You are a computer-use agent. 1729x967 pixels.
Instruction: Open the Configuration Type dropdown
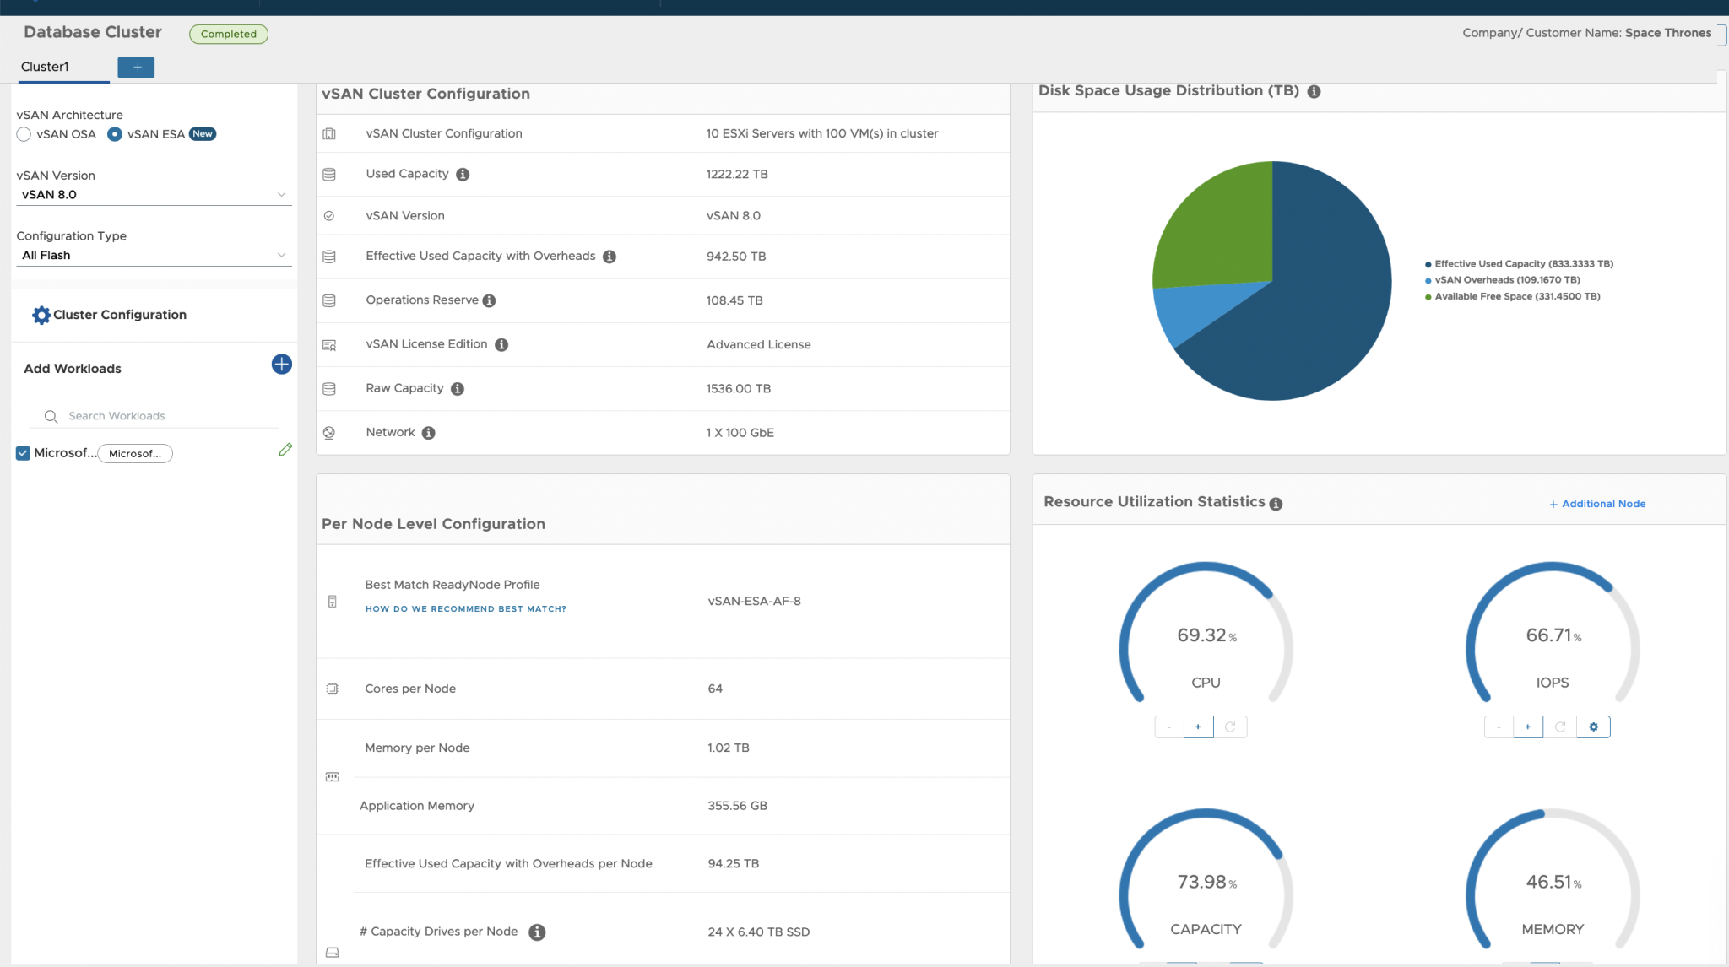[x=282, y=255]
